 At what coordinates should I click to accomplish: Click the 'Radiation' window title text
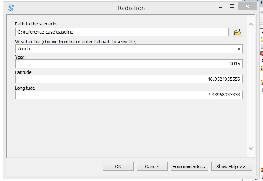coord(131,8)
